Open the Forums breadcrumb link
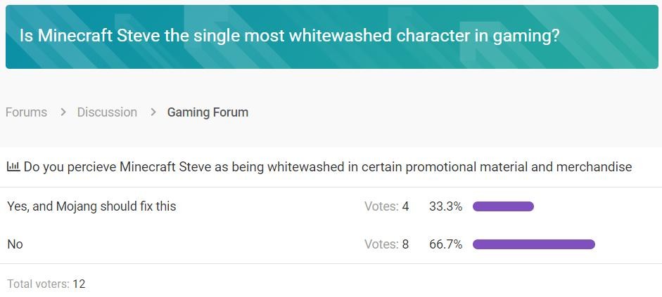 [x=26, y=112]
